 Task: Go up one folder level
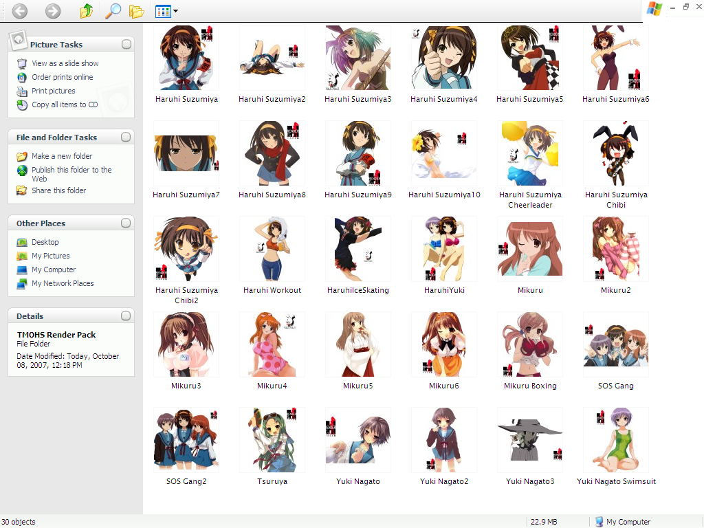point(86,11)
